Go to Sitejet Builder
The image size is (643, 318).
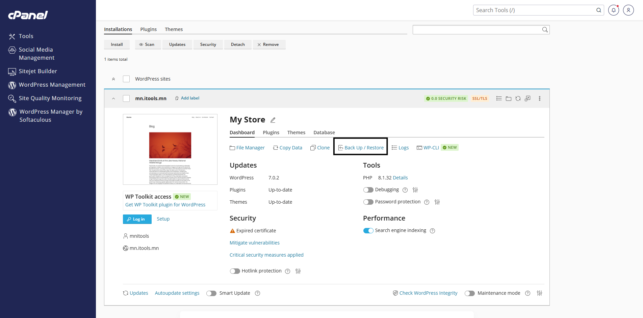[x=33, y=71]
